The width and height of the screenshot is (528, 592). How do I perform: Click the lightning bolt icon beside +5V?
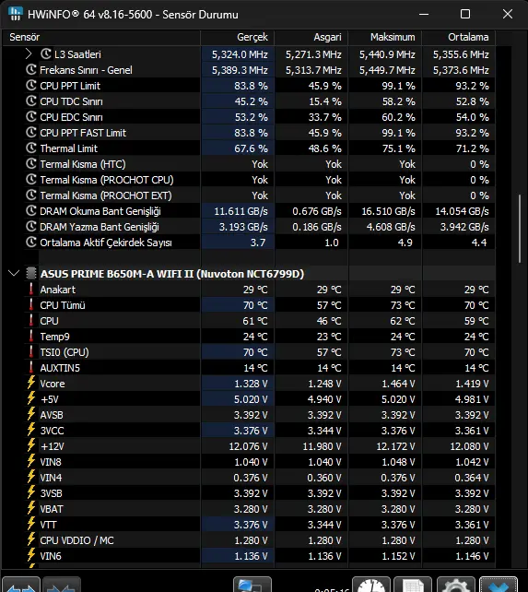coord(31,398)
